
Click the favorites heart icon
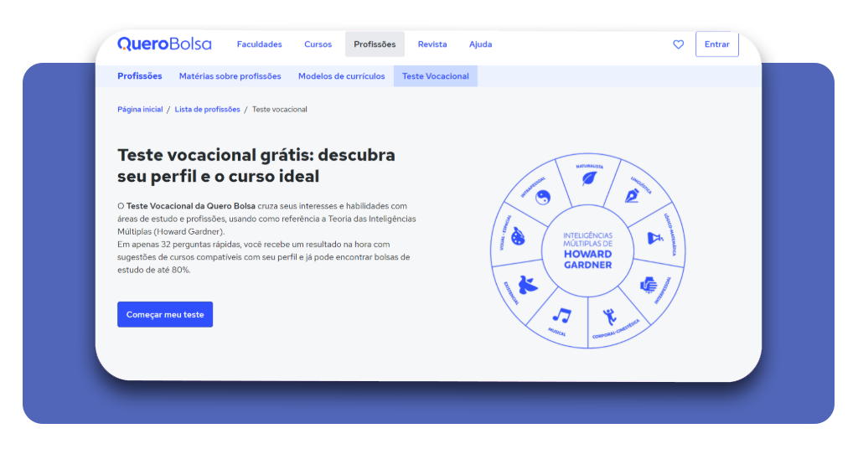point(678,44)
